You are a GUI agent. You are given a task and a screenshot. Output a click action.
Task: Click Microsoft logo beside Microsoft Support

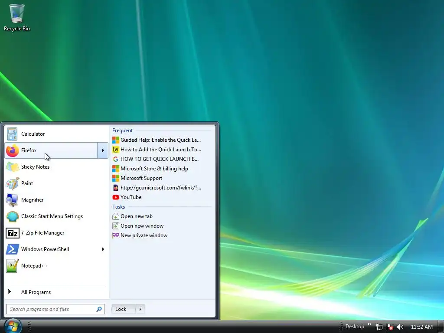pyautogui.click(x=115, y=178)
